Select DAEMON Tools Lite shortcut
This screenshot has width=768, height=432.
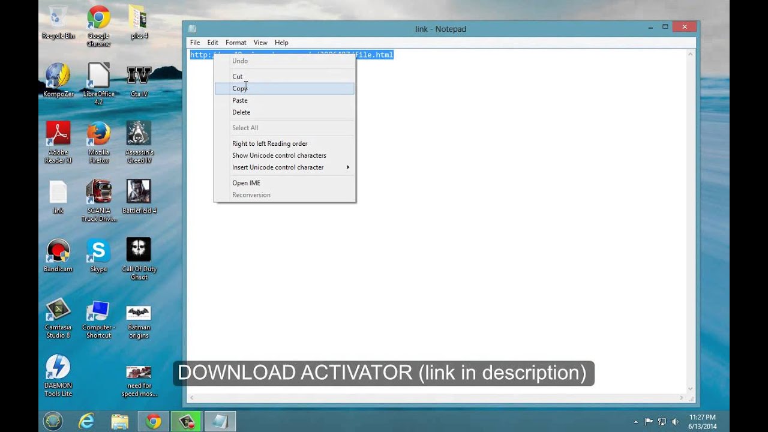click(x=58, y=376)
